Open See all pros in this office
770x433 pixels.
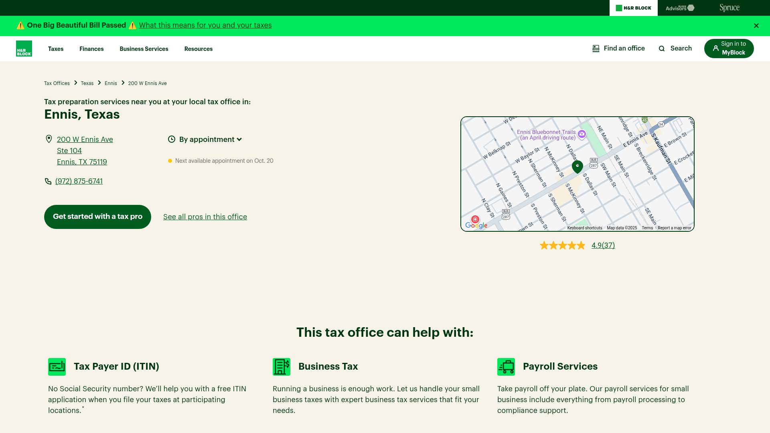point(205,217)
